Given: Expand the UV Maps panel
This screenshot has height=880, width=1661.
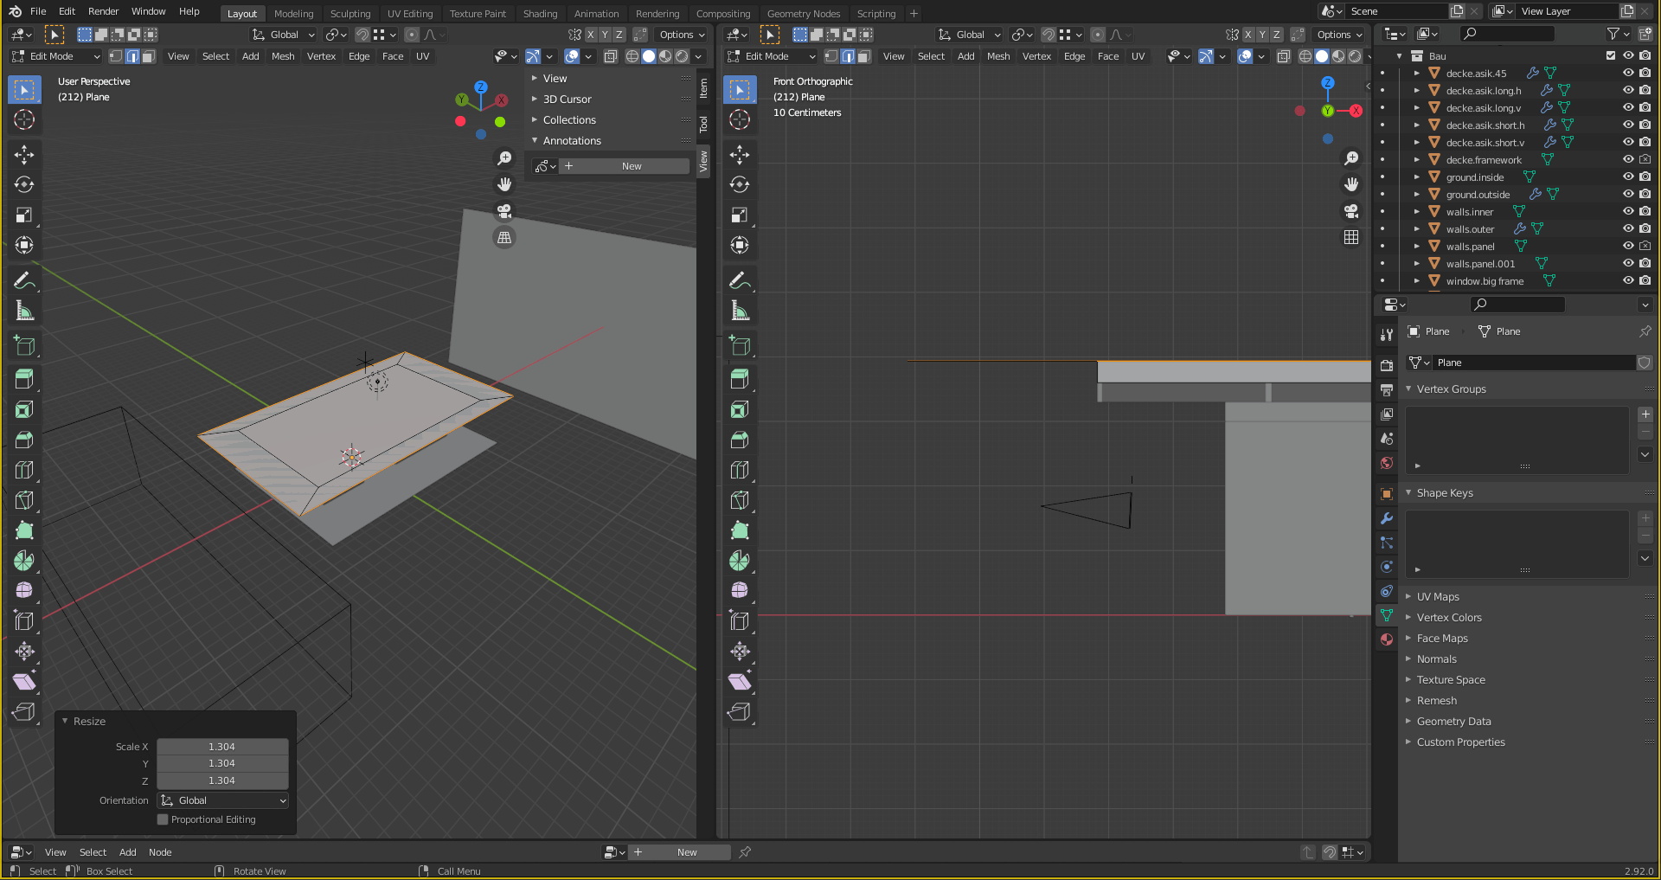Looking at the screenshot, I should click(x=1438, y=597).
